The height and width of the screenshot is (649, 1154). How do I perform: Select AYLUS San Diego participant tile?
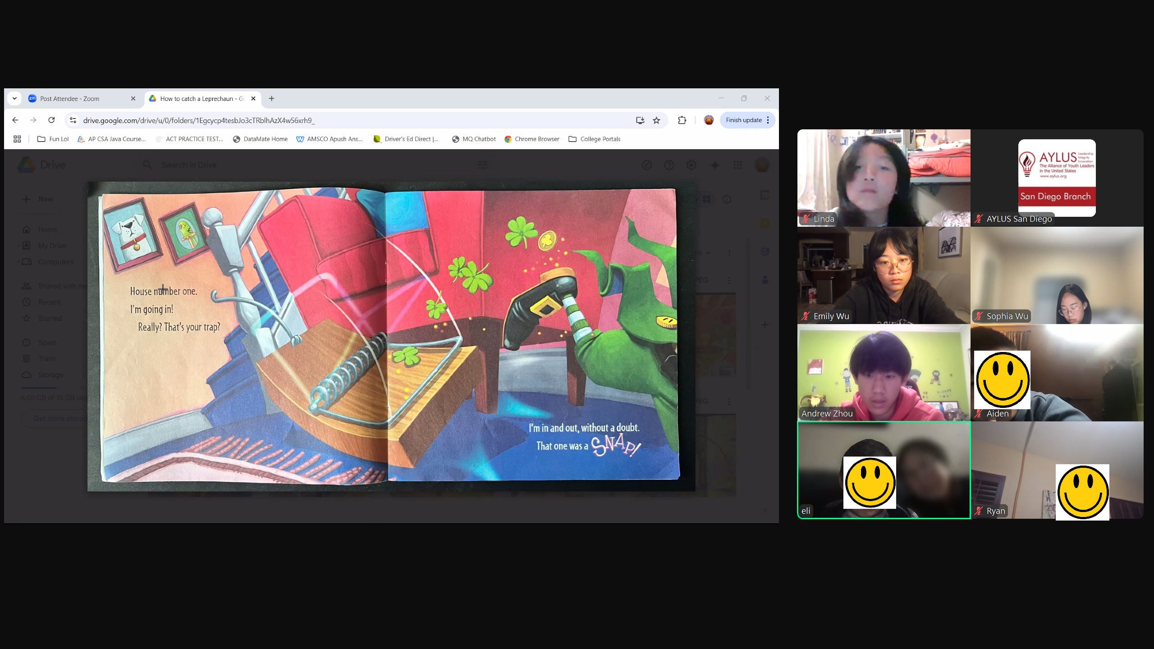point(1057,178)
